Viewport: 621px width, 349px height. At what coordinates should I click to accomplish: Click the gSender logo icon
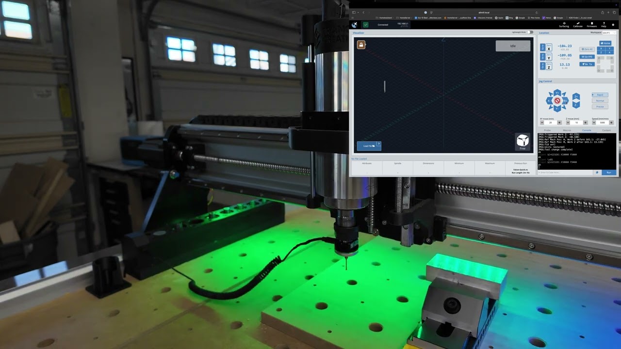click(x=354, y=25)
